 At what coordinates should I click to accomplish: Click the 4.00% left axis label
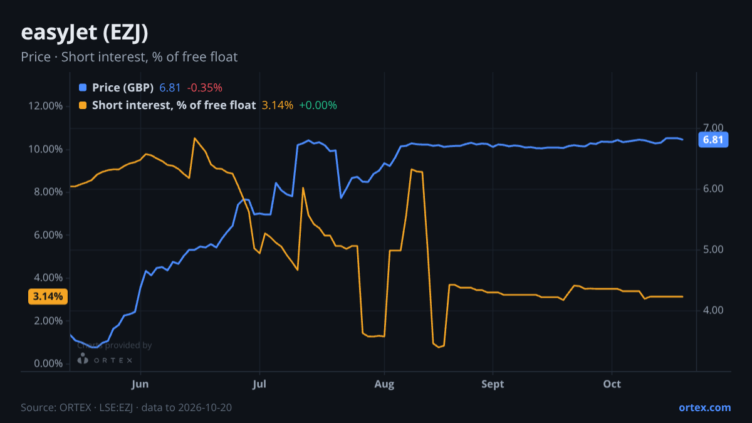click(48, 278)
